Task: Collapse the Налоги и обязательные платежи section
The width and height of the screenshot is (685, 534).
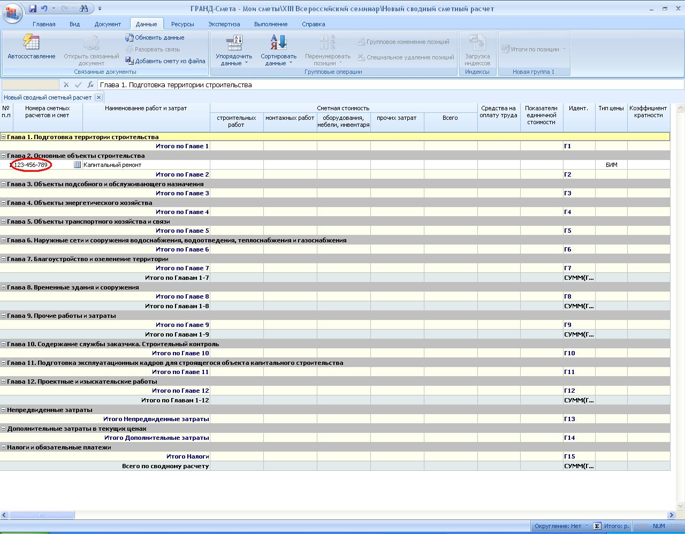Action: pyautogui.click(x=3, y=447)
